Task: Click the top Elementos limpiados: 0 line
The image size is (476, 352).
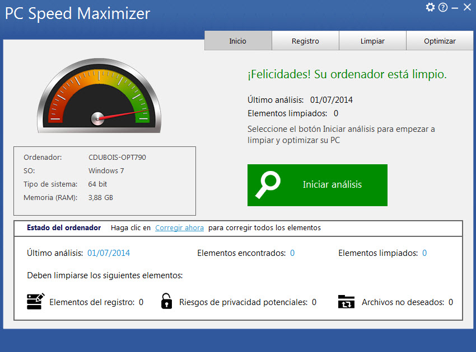Action: 293,113
